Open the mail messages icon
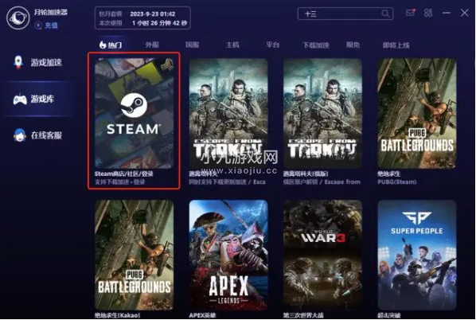 pyautogui.click(x=411, y=13)
